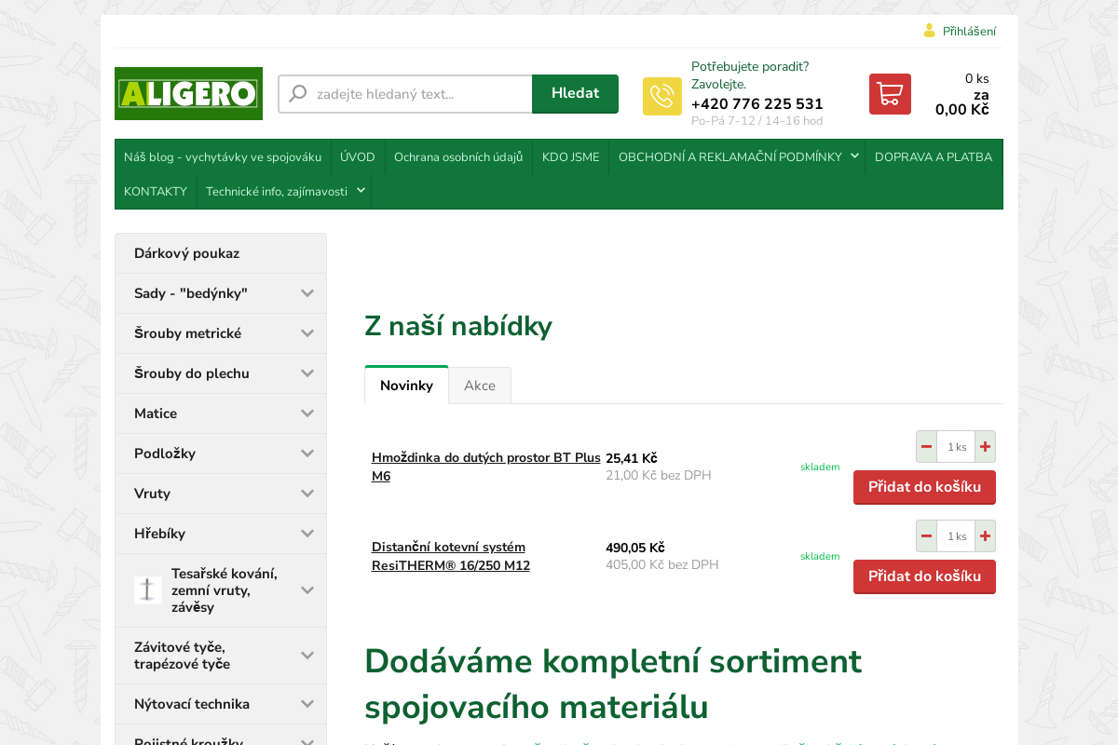Click the Aligero logo
The height and width of the screenshot is (745, 1118).
[188, 93]
